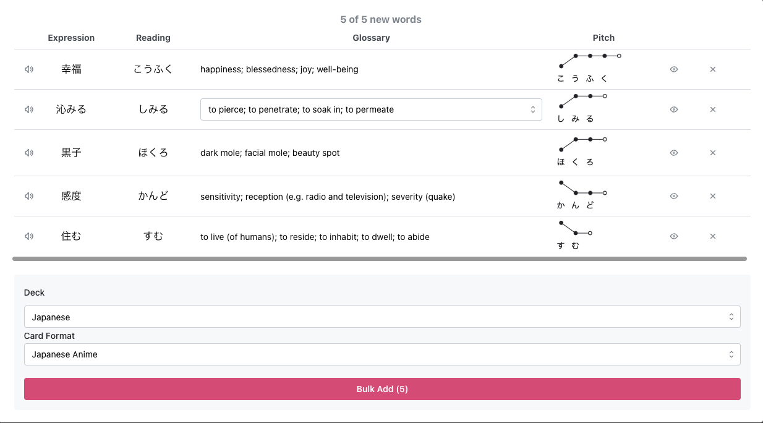The image size is (763, 423).
Task: Play audio for 住む
Action: (x=28, y=236)
